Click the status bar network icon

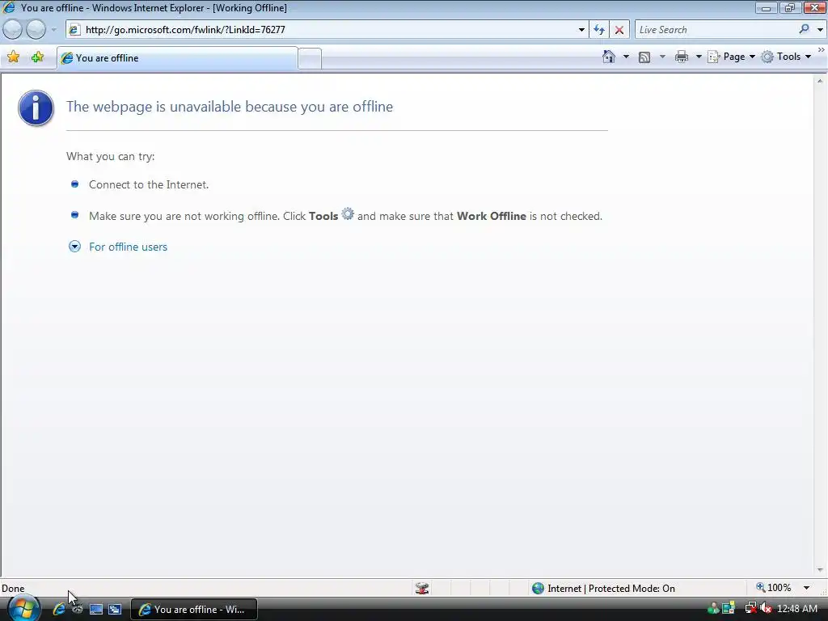[422, 588]
